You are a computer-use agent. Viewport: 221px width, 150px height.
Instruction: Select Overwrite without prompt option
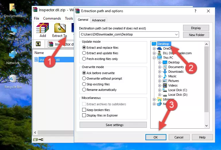(x=84, y=78)
